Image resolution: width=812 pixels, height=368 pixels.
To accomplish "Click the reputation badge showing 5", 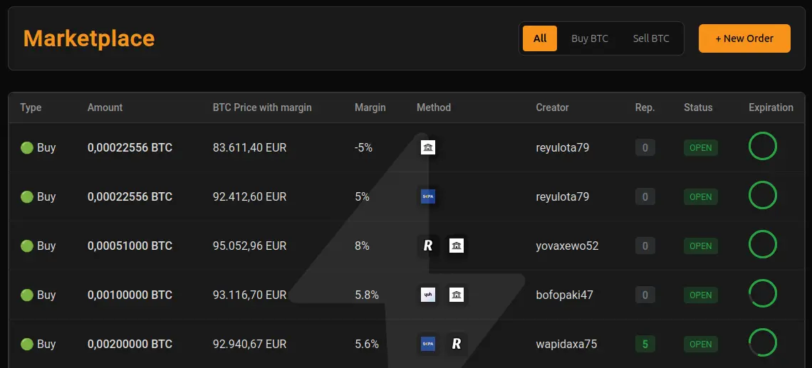I will coord(645,344).
